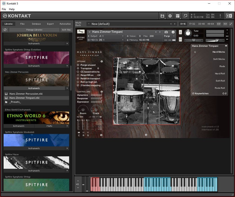Go to next instrument using right arrow

pos(160,32)
